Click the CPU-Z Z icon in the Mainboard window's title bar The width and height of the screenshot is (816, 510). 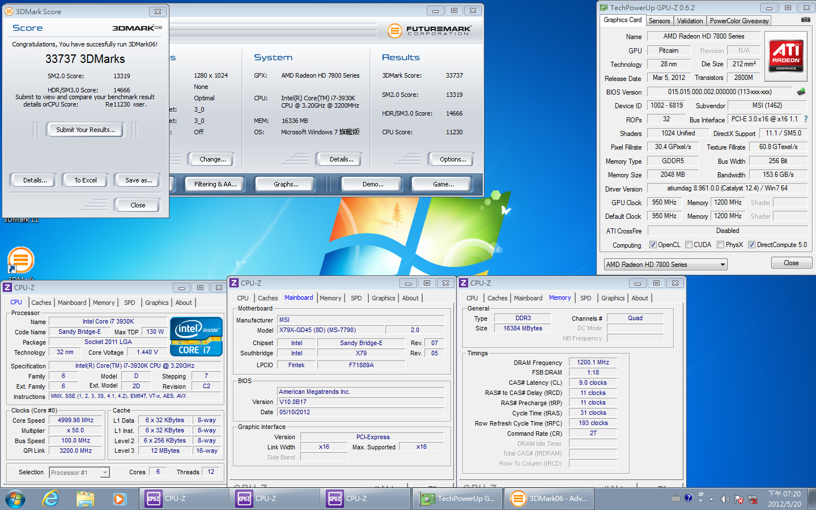[x=234, y=283]
